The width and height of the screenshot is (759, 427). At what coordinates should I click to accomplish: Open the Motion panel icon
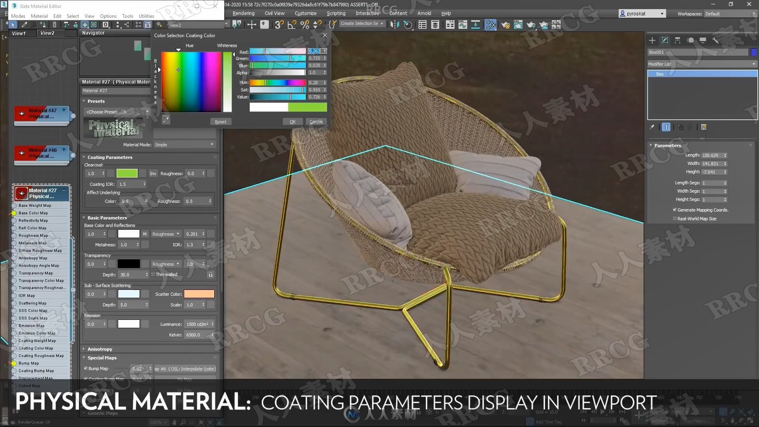690,40
